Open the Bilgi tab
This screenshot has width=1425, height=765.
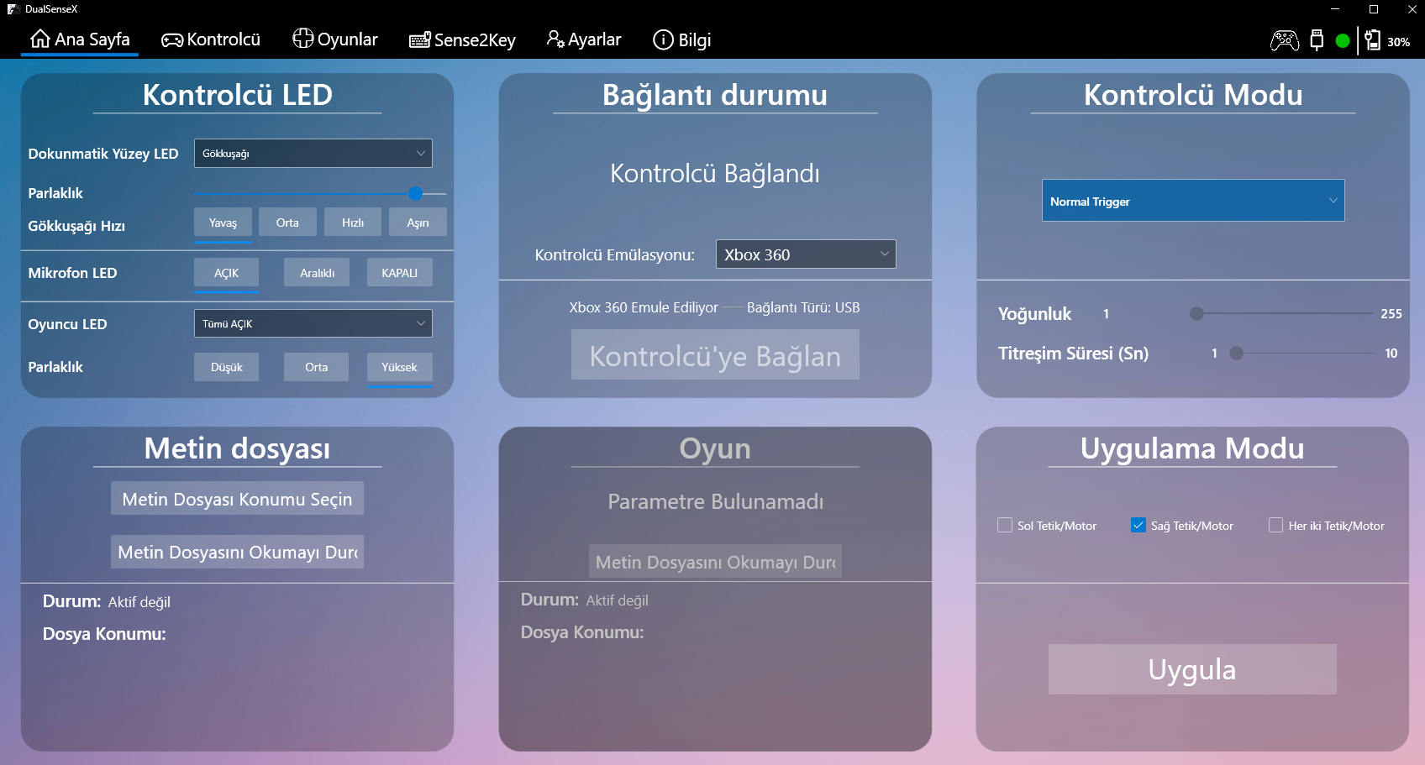682,39
